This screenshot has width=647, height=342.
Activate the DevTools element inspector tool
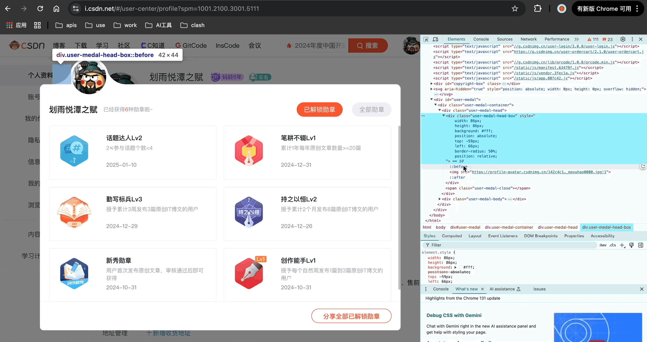426,39
